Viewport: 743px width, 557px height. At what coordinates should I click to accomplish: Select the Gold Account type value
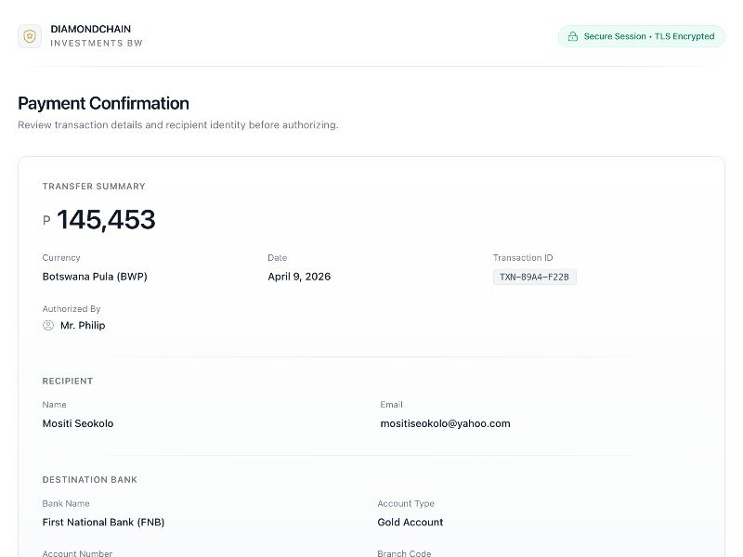coord(410,522)
